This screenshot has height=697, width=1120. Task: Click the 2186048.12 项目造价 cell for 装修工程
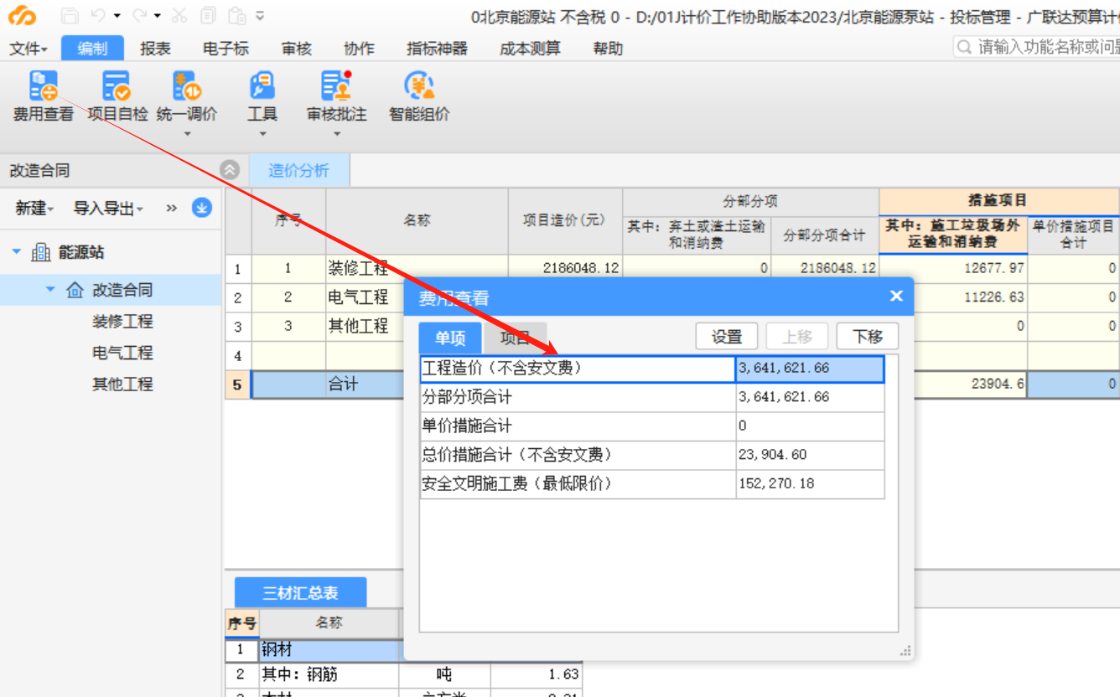click(565, 268)
